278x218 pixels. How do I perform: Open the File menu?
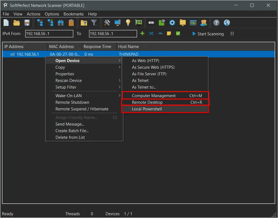pos(6,14)
